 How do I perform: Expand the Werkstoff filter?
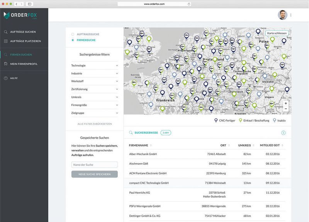point(94,81)
